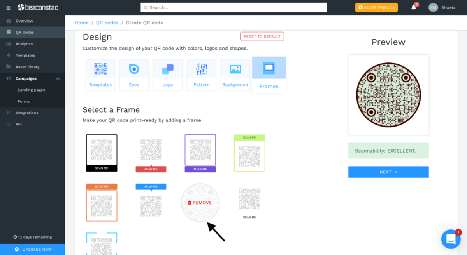Image resolution: width=467 pixels, height=255 pixels.
Task: Collapse the Campaigns section chevron
Action: [58, 78]
